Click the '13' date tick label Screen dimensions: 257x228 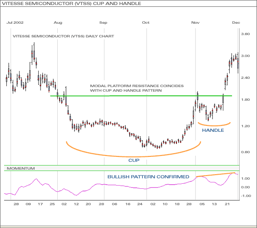(x=214, y=204)
